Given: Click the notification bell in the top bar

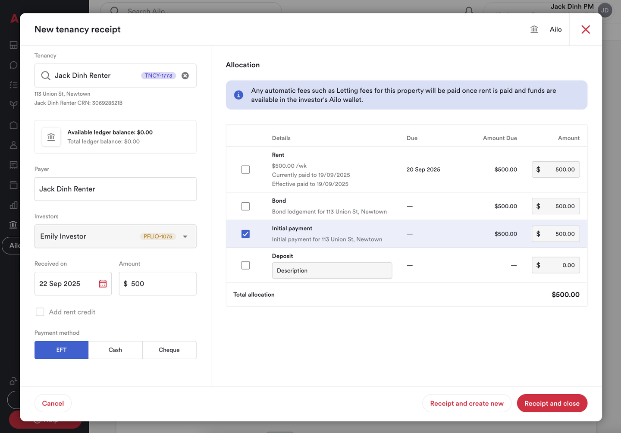Looking at the screenshot, I should tap(469, 10).
